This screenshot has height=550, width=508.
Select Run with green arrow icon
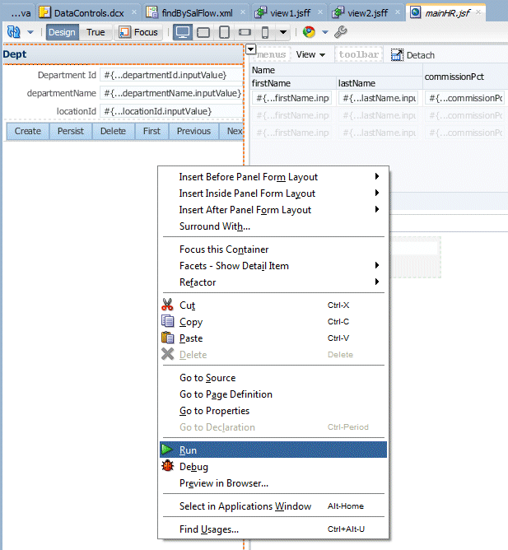click(273, 450)
